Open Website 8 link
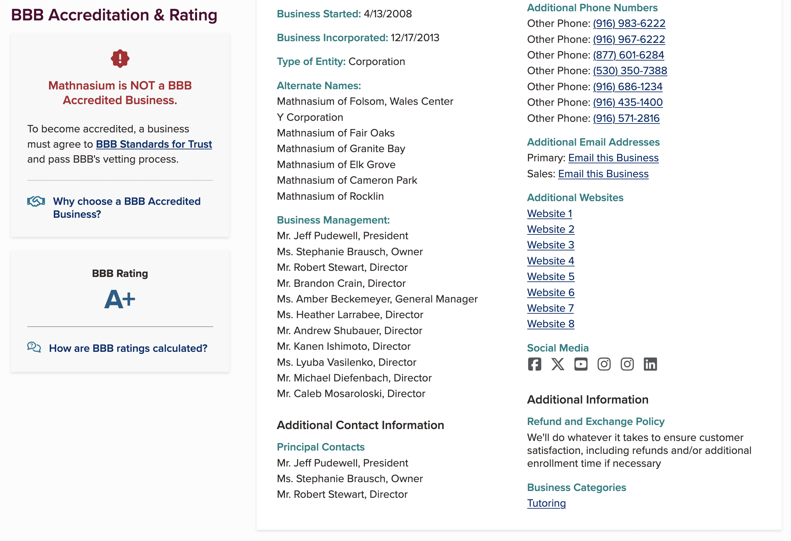 tap(550, 324)
